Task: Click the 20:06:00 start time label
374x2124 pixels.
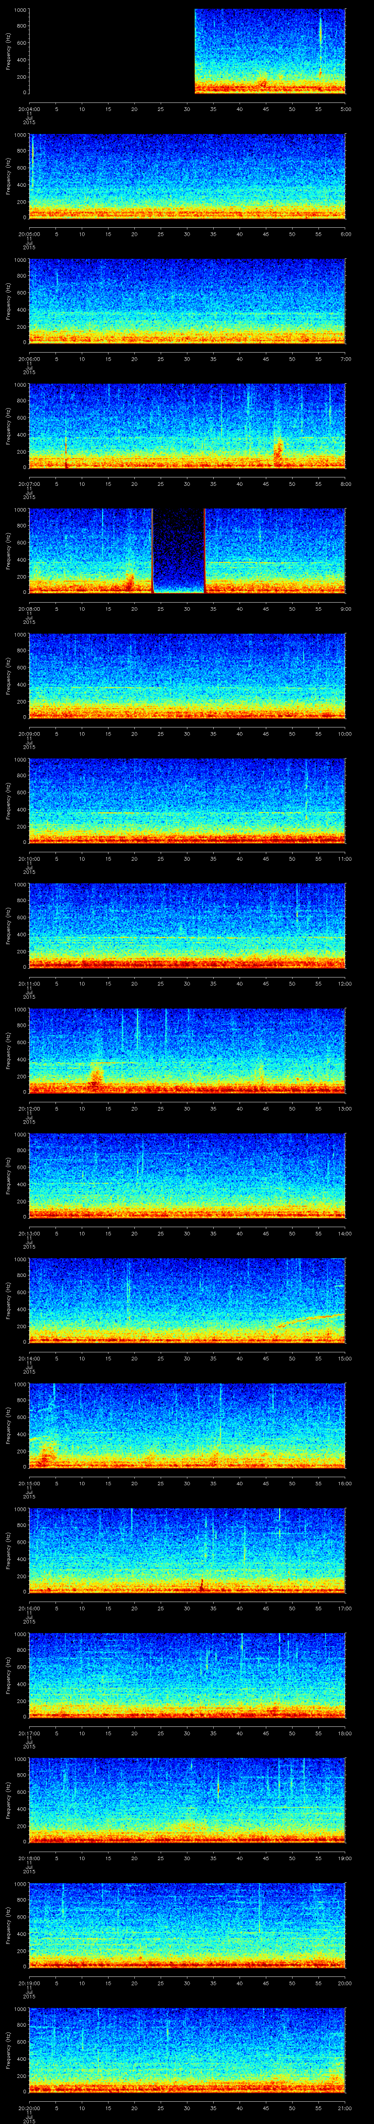Action: click(29, 359)
